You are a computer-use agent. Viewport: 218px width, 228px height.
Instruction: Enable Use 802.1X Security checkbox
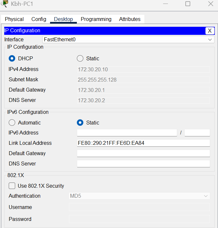click(x=12, y=186)
